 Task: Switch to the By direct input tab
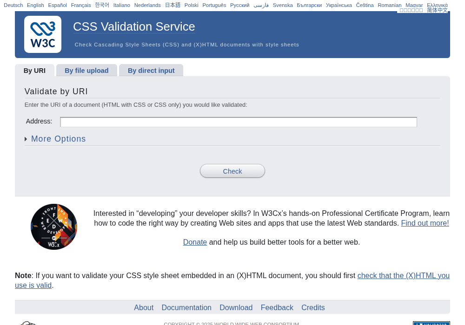coord(151,71)
